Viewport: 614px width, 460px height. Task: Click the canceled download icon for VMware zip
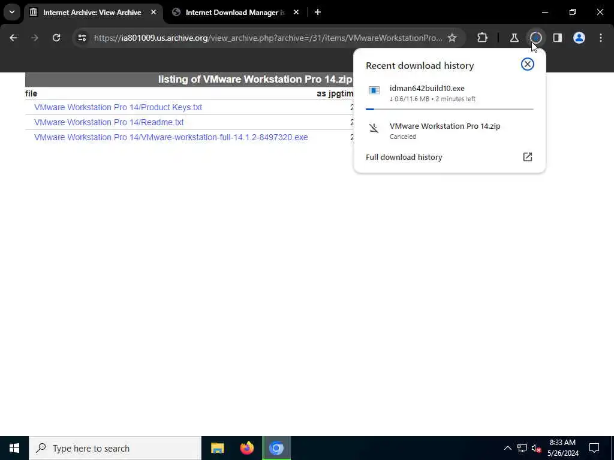(x=374, y=128)
